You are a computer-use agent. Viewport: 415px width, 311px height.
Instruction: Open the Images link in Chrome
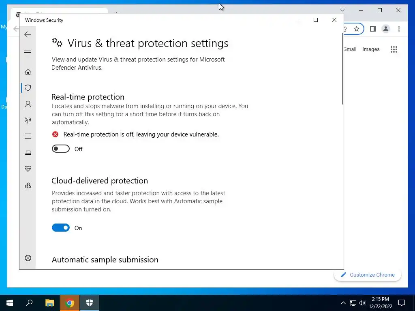(x=371, y=49)
